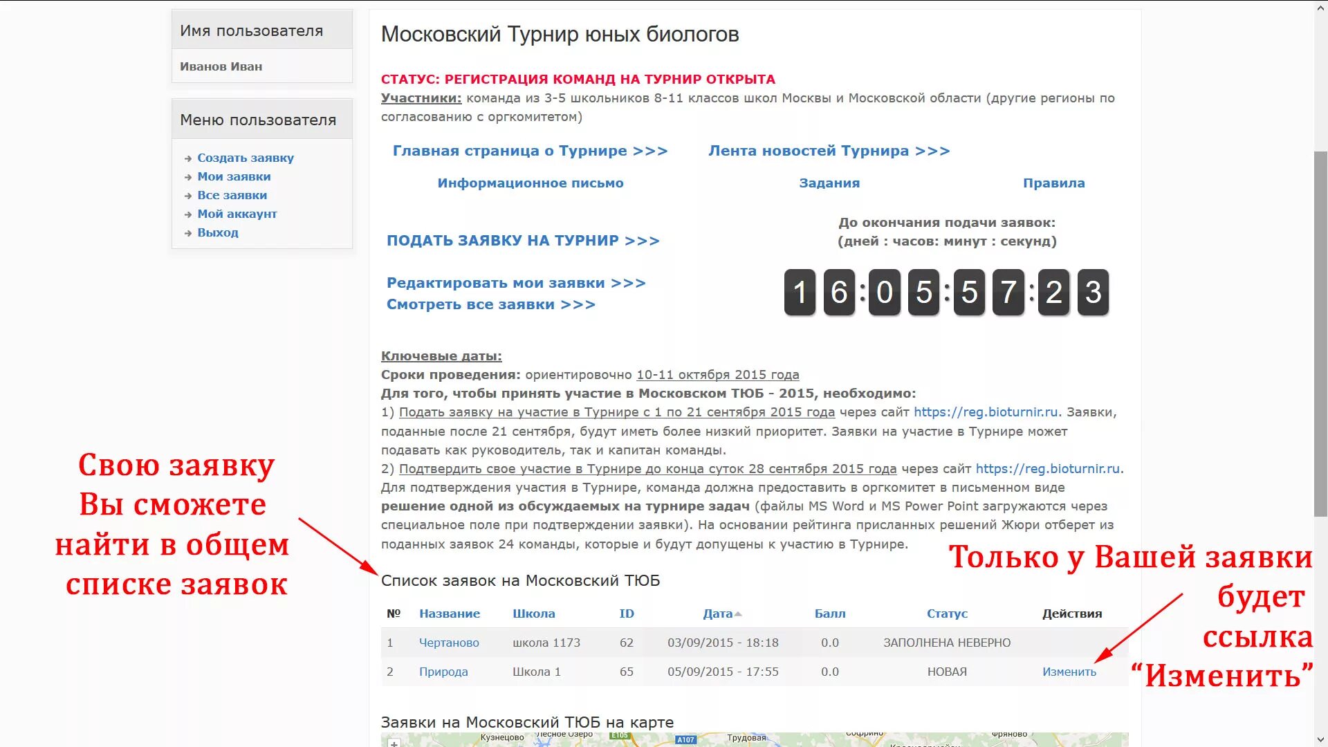Screen dimensions: 1328x747
Task: Open the Задания link
Action: 829,183
